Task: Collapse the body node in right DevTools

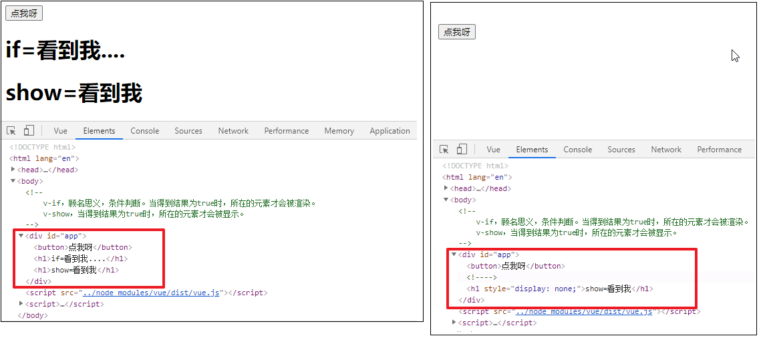Action: point(446,200)
